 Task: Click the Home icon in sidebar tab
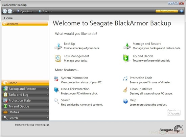(5, 83)
